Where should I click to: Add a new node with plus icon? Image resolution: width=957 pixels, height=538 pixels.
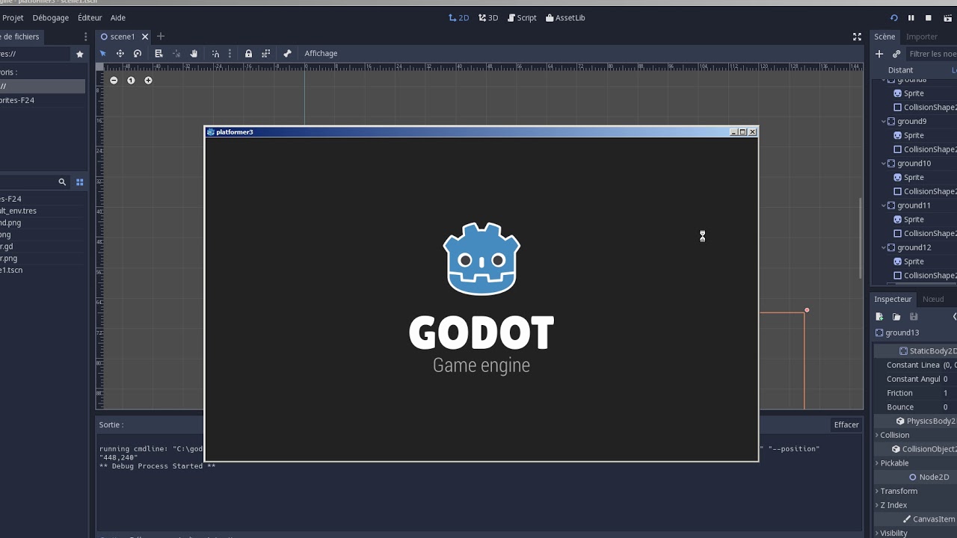(879, 54)
